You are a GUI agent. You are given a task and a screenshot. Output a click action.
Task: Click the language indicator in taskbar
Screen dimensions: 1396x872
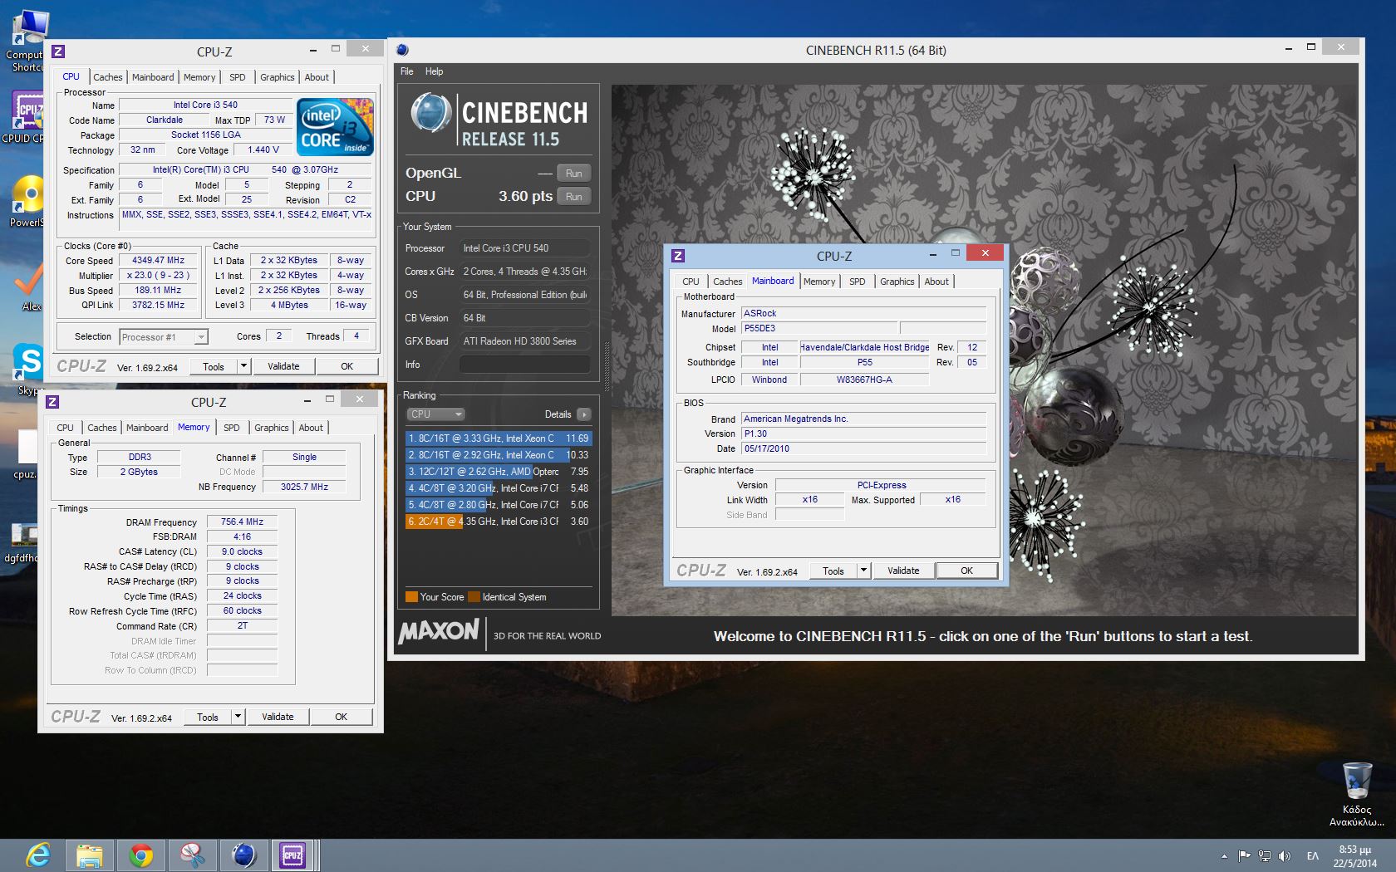click(x=1313, y=856)
